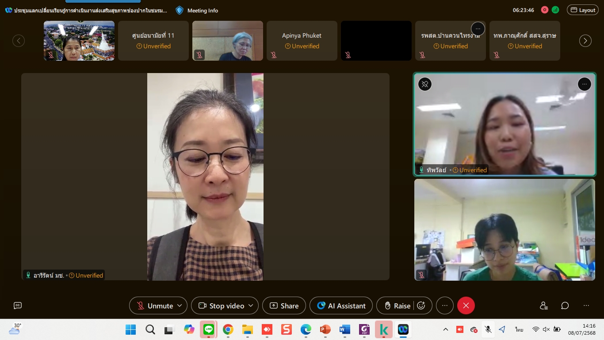
Task: Open the AI Assistant button
Action: click(x=341, y=305)
